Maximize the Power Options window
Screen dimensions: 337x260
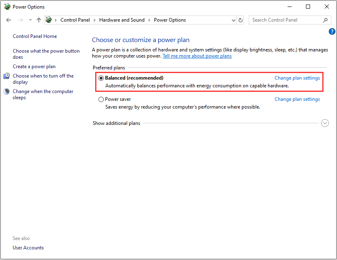click(x=308, y=7)
